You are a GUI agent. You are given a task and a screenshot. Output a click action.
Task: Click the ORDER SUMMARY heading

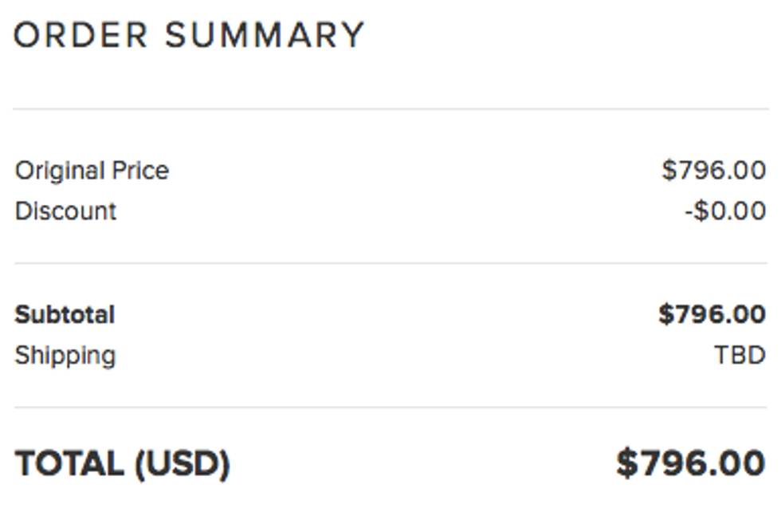[x=189, y=36]
